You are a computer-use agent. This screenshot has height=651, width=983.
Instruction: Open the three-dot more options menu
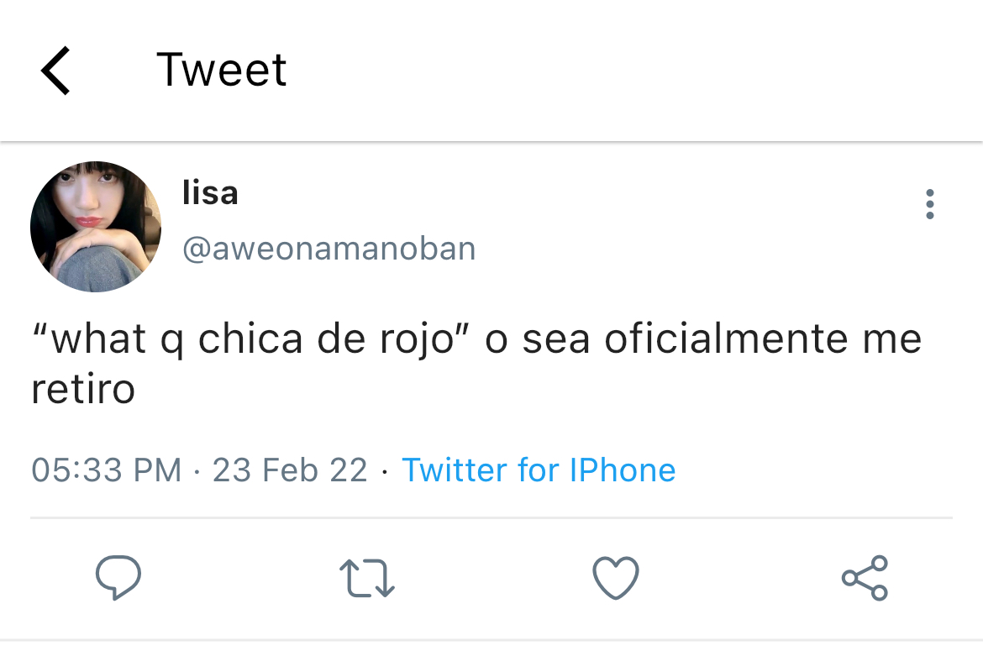click(930, 204)
